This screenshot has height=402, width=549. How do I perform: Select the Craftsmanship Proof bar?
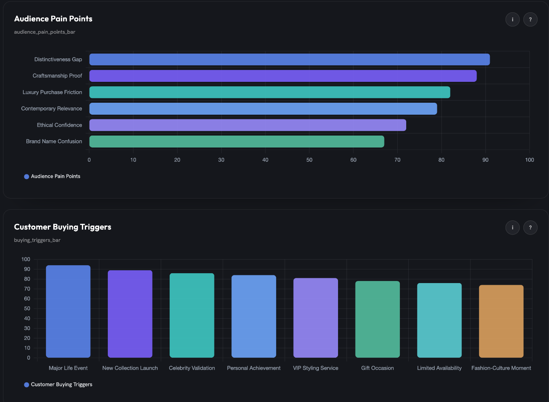point(283,76)
